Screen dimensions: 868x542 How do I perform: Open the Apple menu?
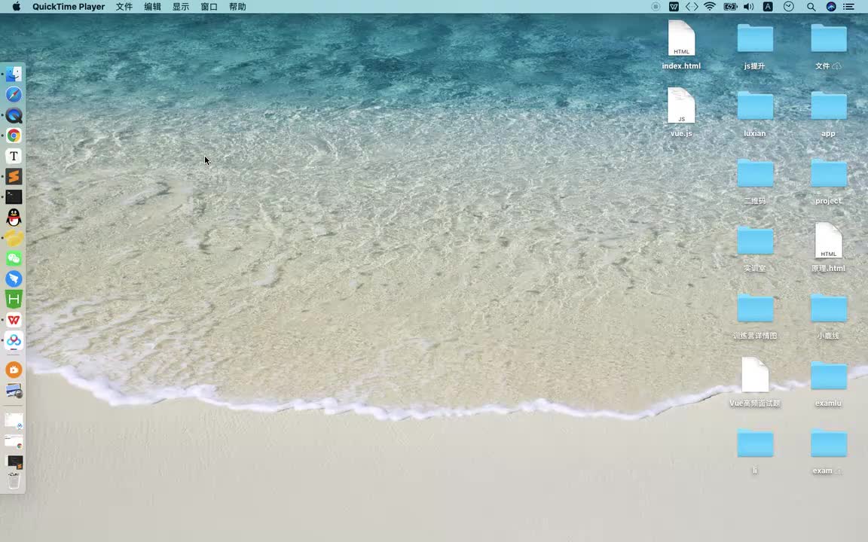pos(16,7)
